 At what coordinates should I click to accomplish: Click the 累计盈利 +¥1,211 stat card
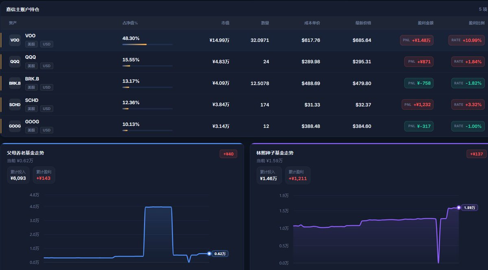[x=298, y=175]
